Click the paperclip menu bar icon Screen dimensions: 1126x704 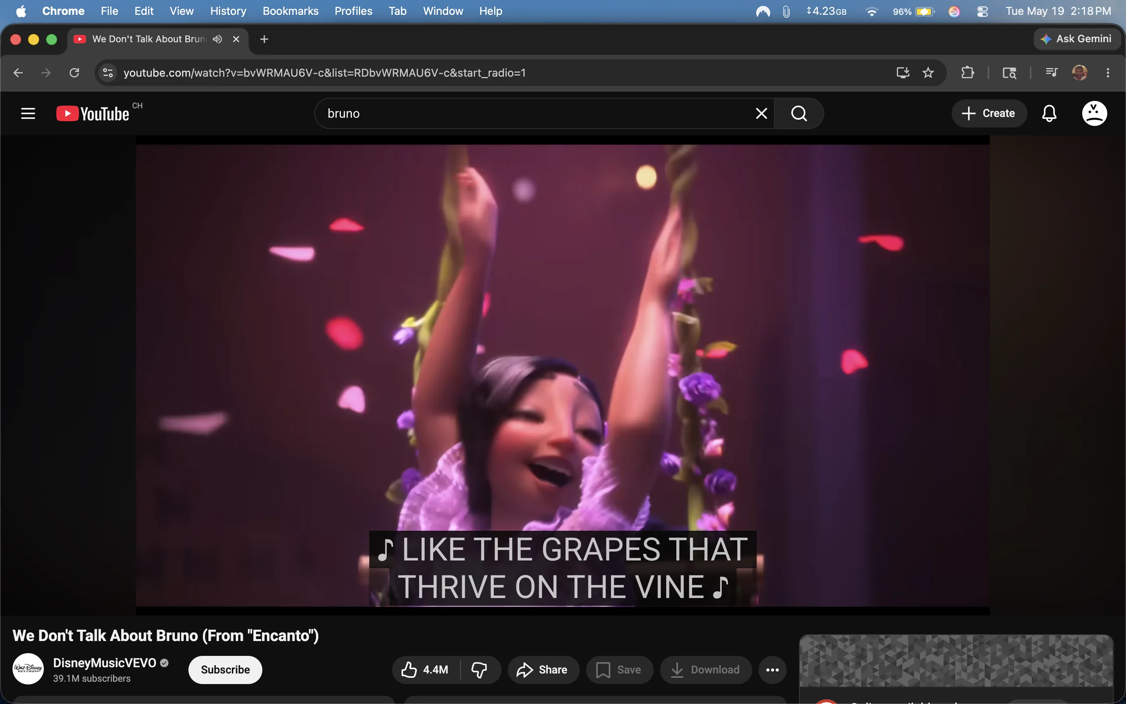point(786,11)
